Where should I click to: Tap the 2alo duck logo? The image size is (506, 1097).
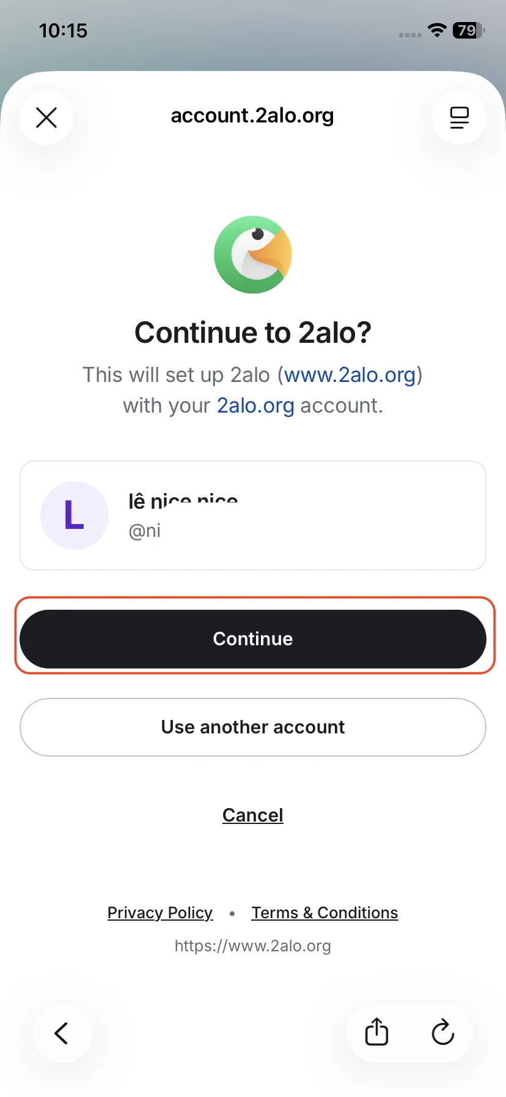tap(253, 255)
